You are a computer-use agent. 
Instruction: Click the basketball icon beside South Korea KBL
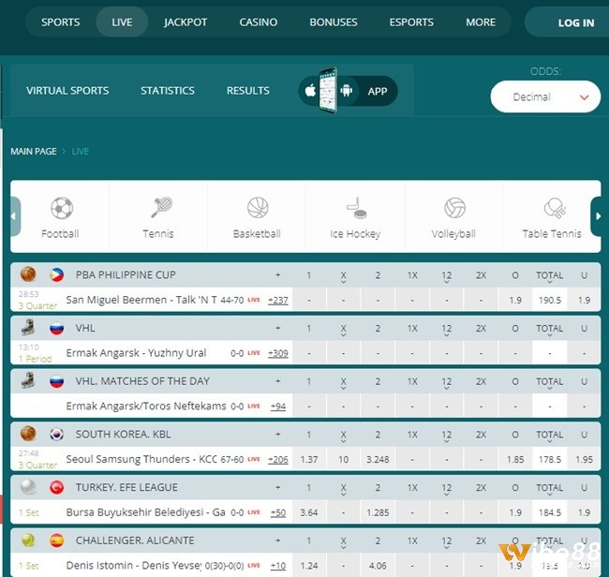pyautogui.click(x=28, y=434)
